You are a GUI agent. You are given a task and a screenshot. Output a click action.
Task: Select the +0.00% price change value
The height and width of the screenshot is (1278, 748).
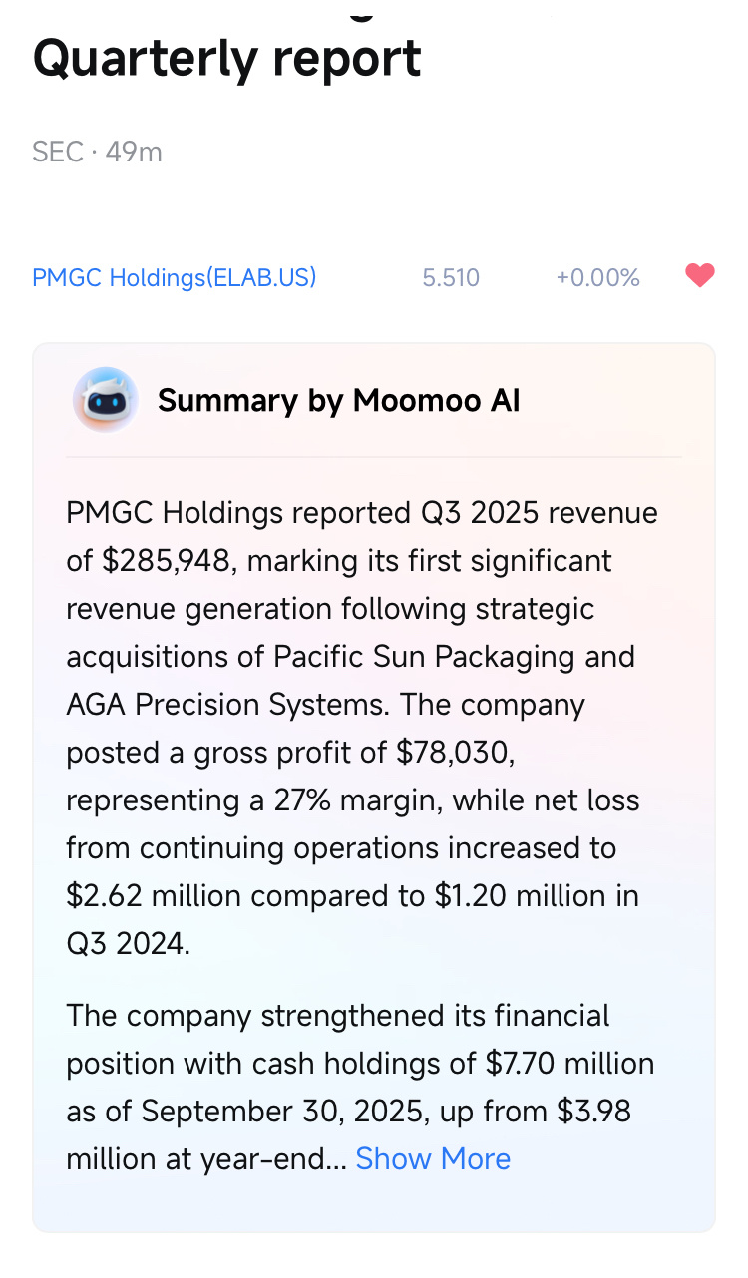click(x=597, y=277)
